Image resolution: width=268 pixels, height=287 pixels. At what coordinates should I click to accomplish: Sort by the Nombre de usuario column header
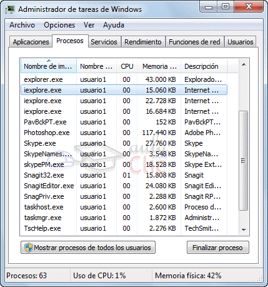(x=96, y=66)
